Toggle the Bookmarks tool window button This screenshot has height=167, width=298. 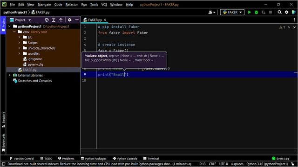3,142
